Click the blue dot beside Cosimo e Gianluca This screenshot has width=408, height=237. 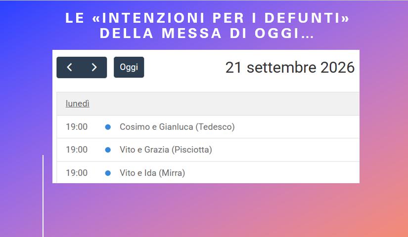[108, 127]
